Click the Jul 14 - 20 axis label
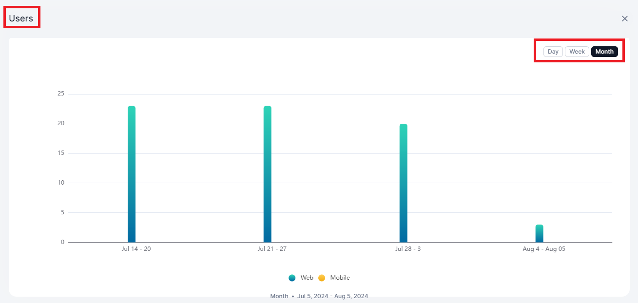Image resolution: width=638 pixels, height=303 pixels. (x=136, y=248)
